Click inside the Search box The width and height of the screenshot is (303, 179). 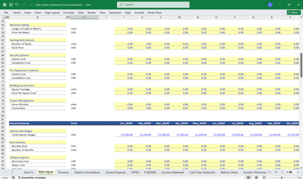point(153,5)
